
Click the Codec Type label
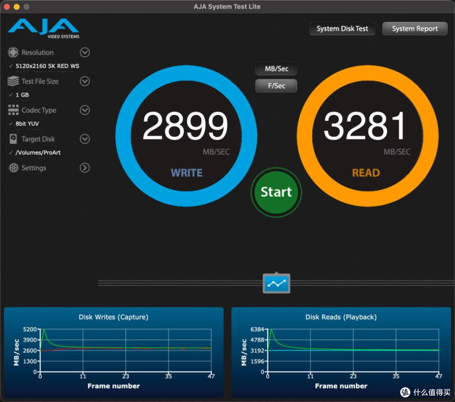click(39, 110)
